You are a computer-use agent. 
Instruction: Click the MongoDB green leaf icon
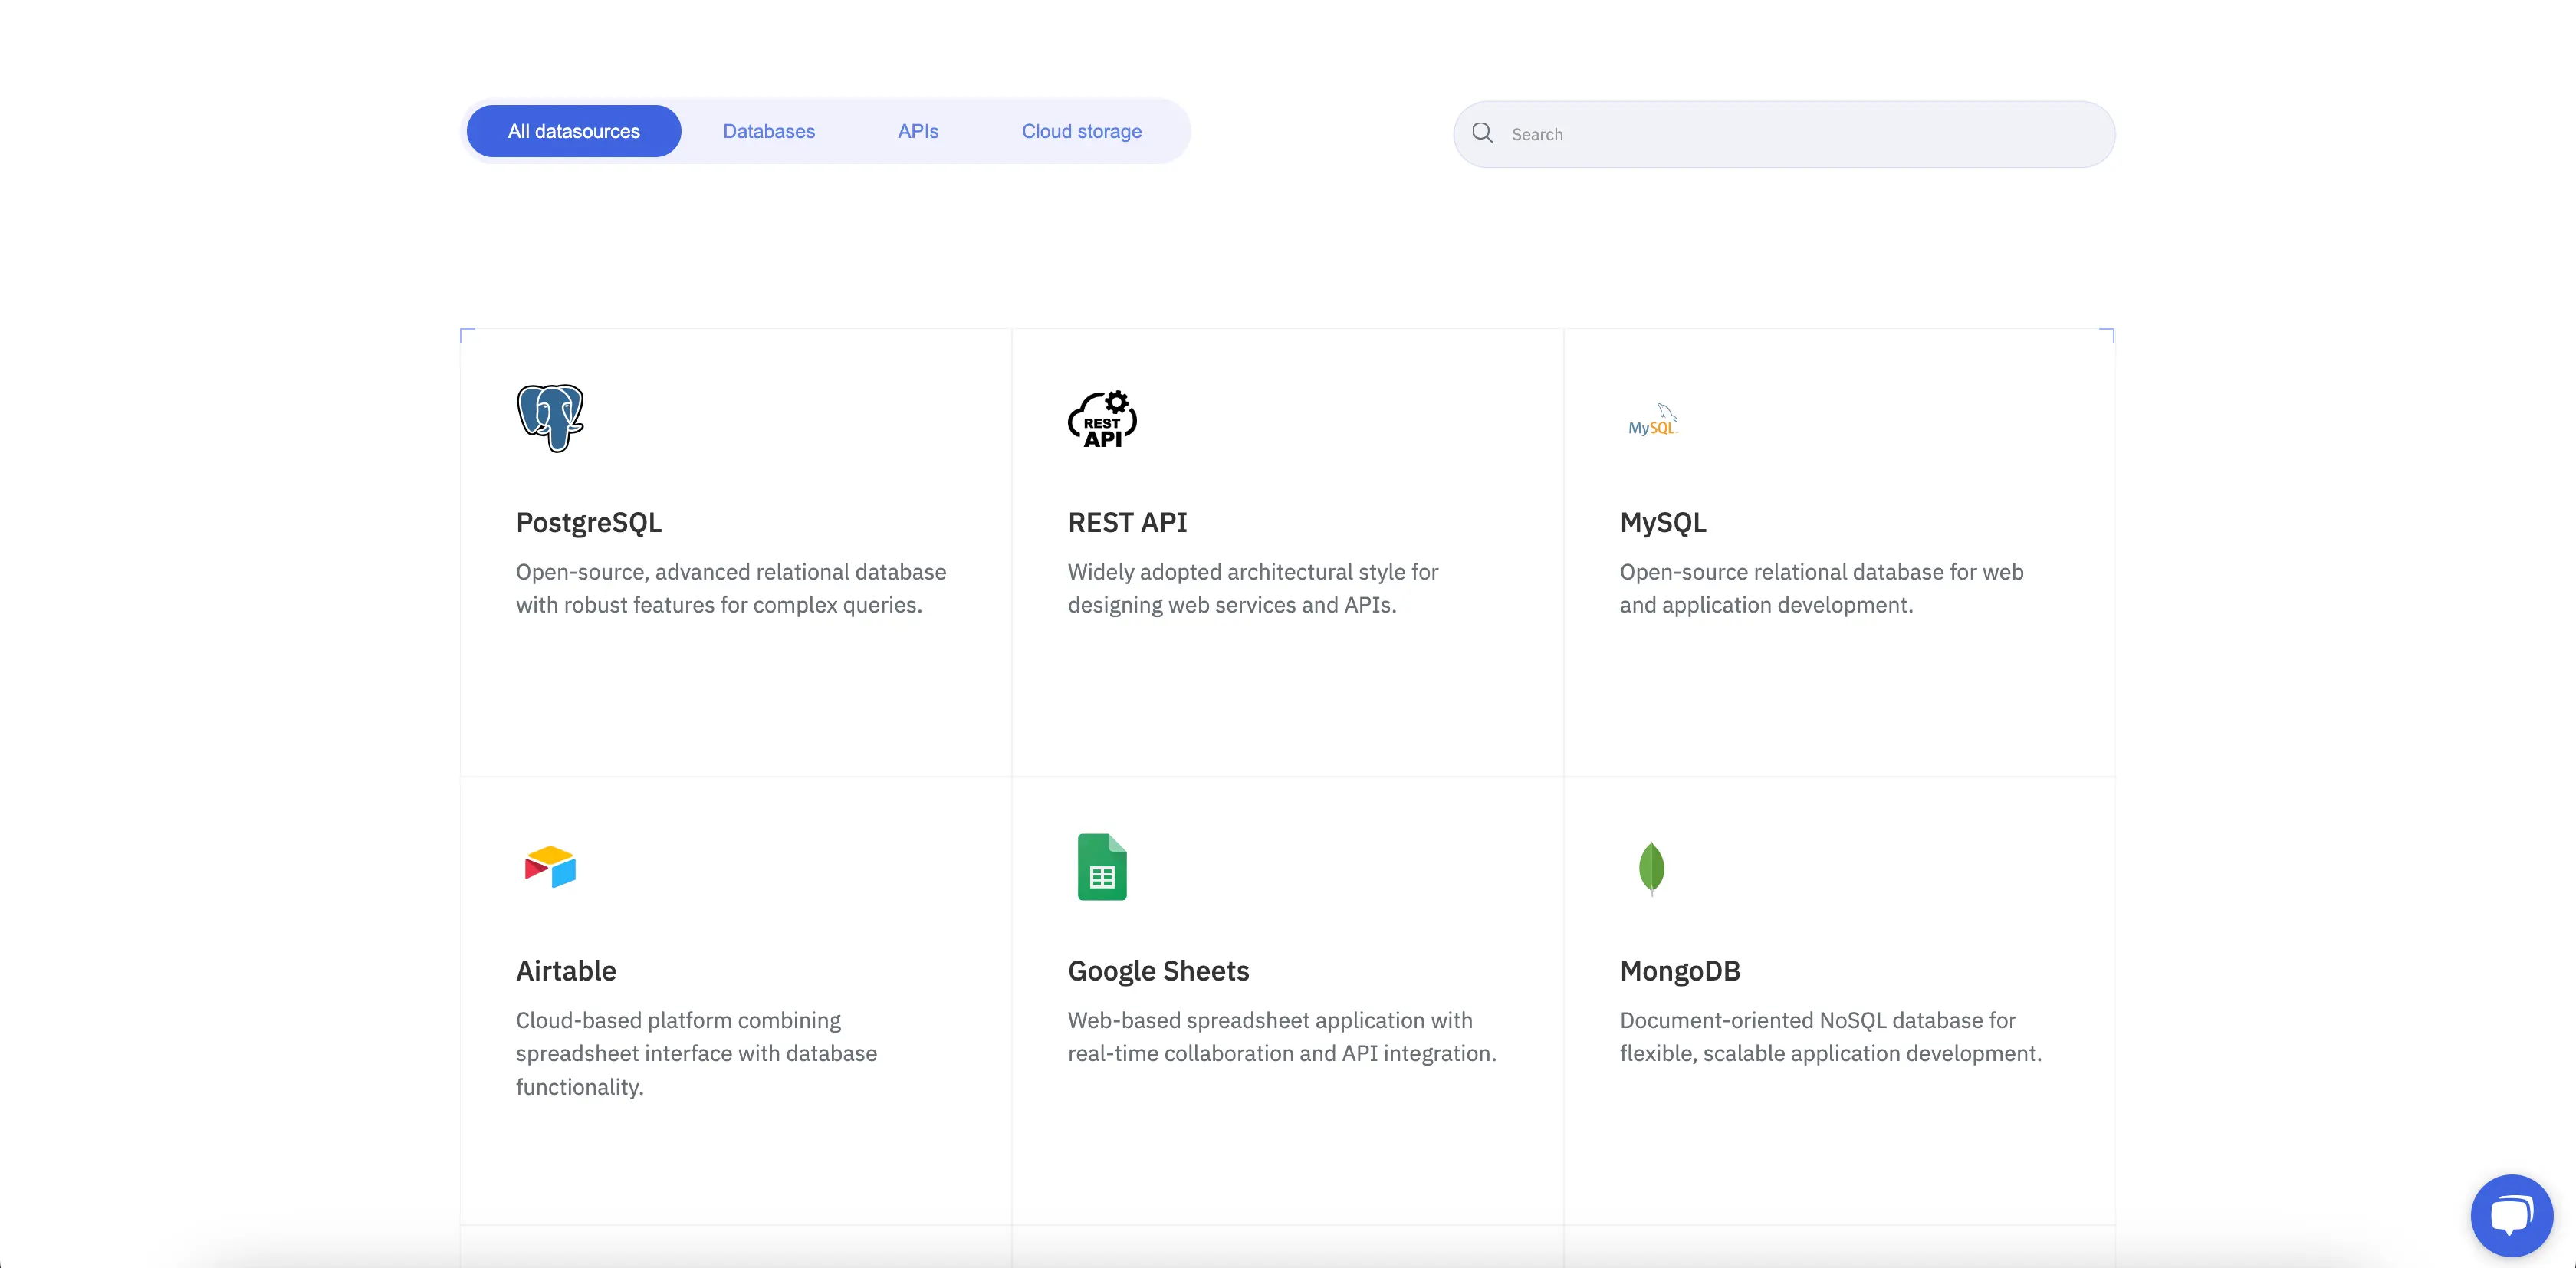[1651, 868]
